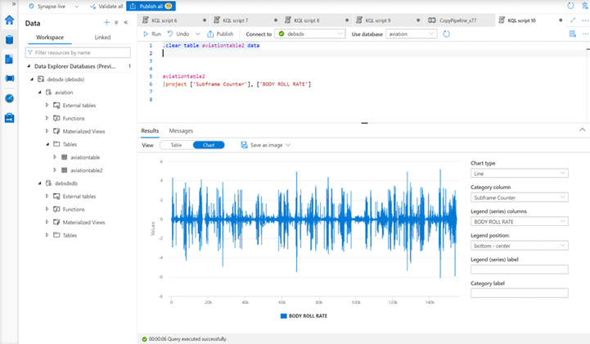Run the KQL script
The height and width of the screenshot is (344, 590).
tap(152, 34)
